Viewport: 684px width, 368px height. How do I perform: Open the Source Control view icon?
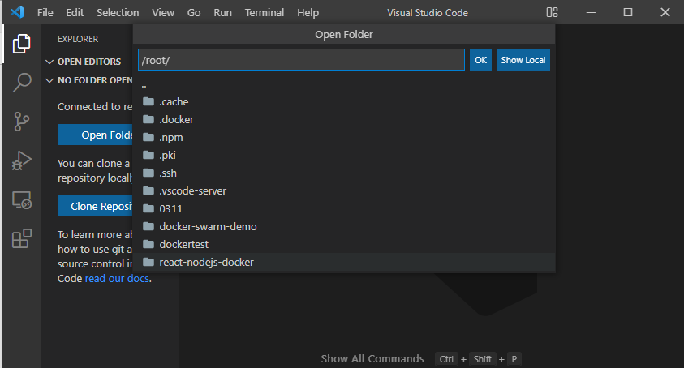(21, 122)
